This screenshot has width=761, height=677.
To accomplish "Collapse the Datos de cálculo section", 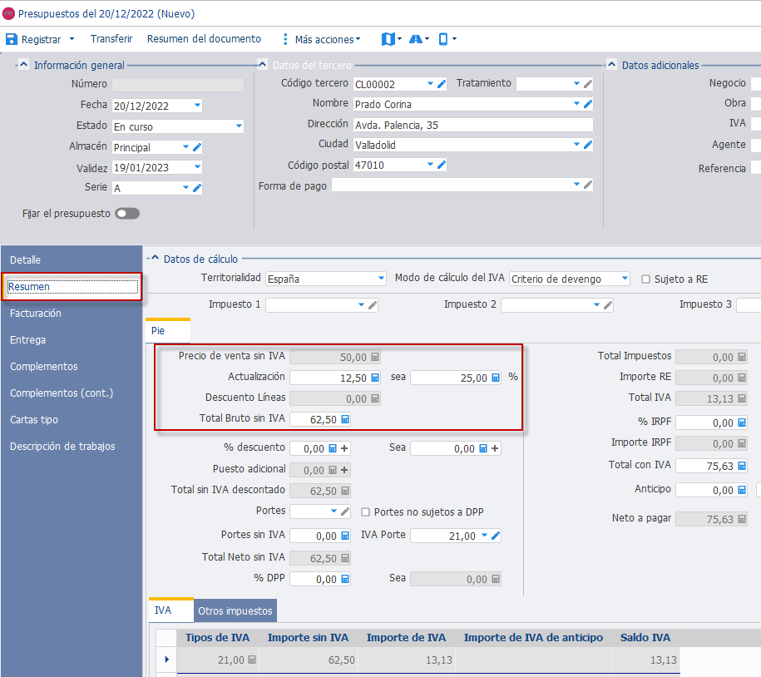I will tap(155, 258).
